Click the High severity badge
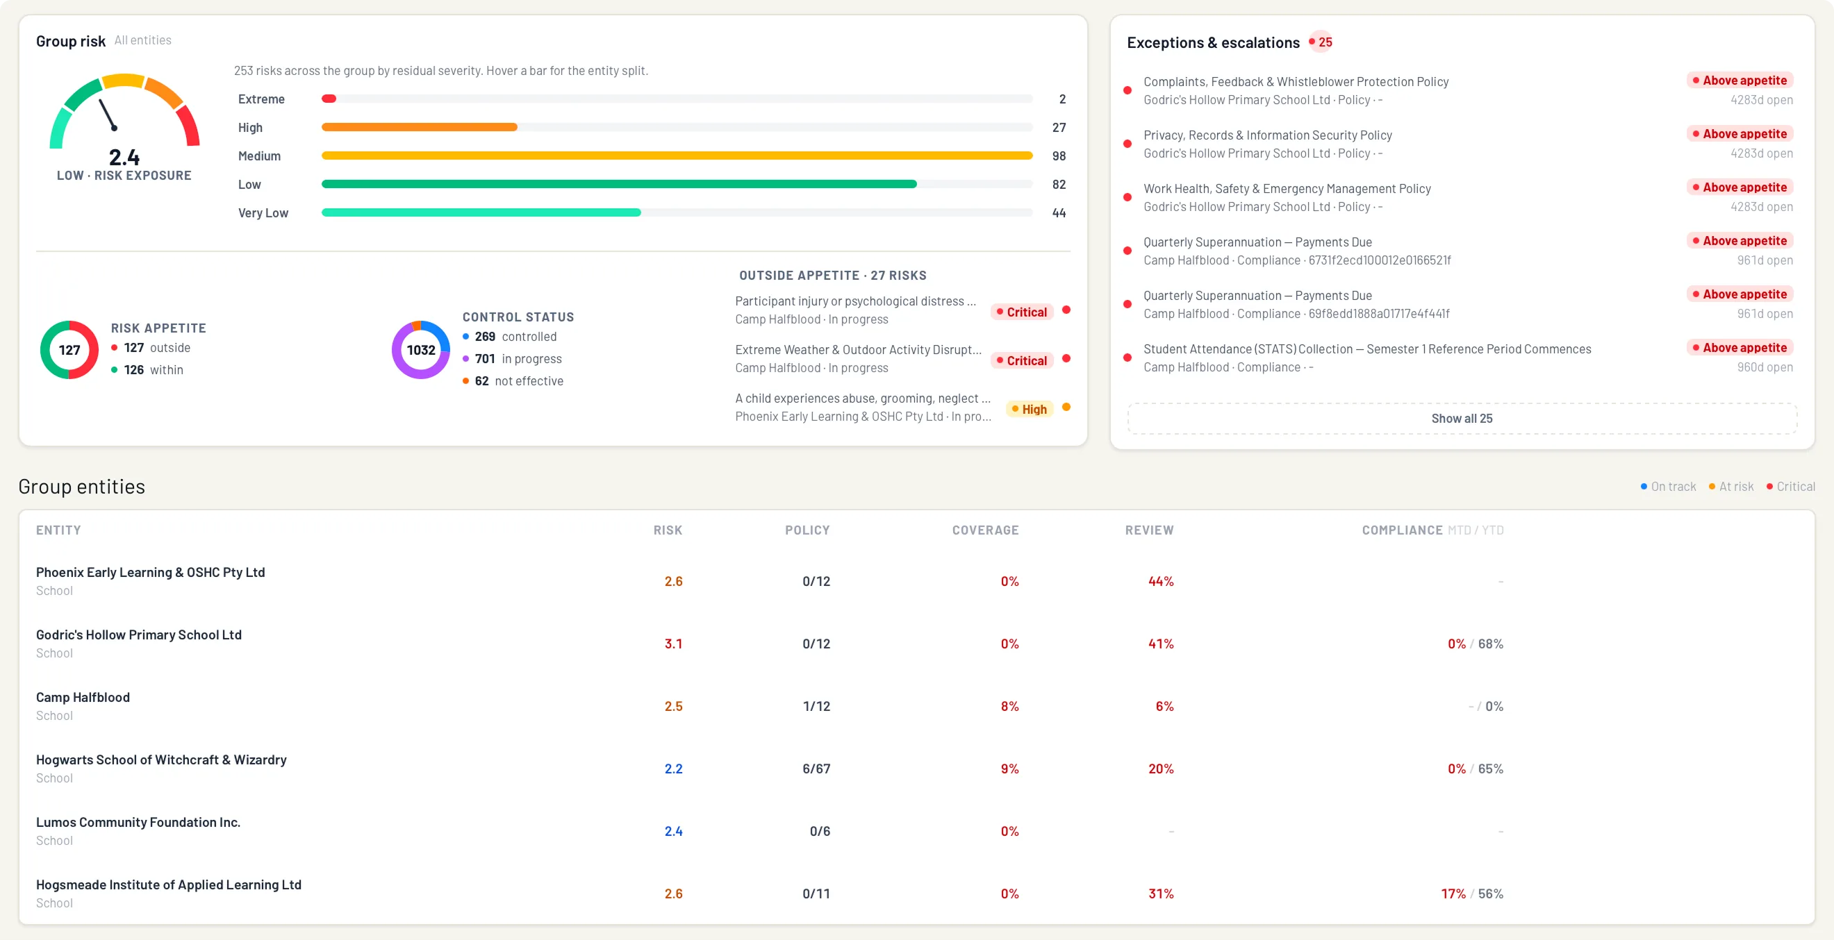Screen dimensions: 1834x940 (x=1029, y=409)
